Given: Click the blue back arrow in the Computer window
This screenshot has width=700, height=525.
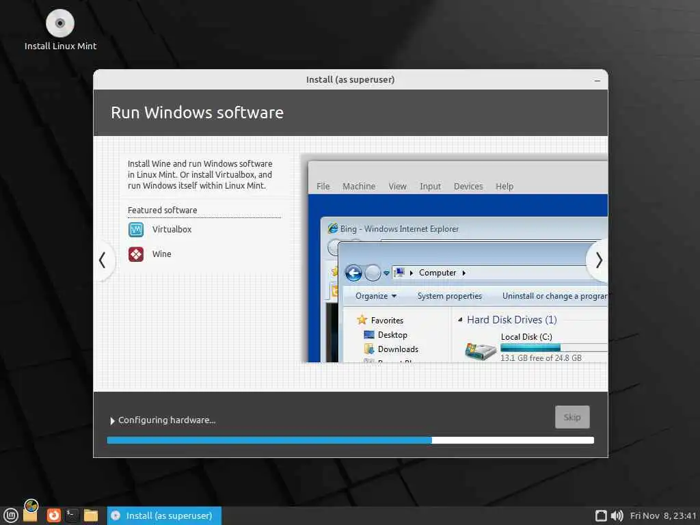Looking at the screenshot, I should pyautogui.click(x=353, y=273).
